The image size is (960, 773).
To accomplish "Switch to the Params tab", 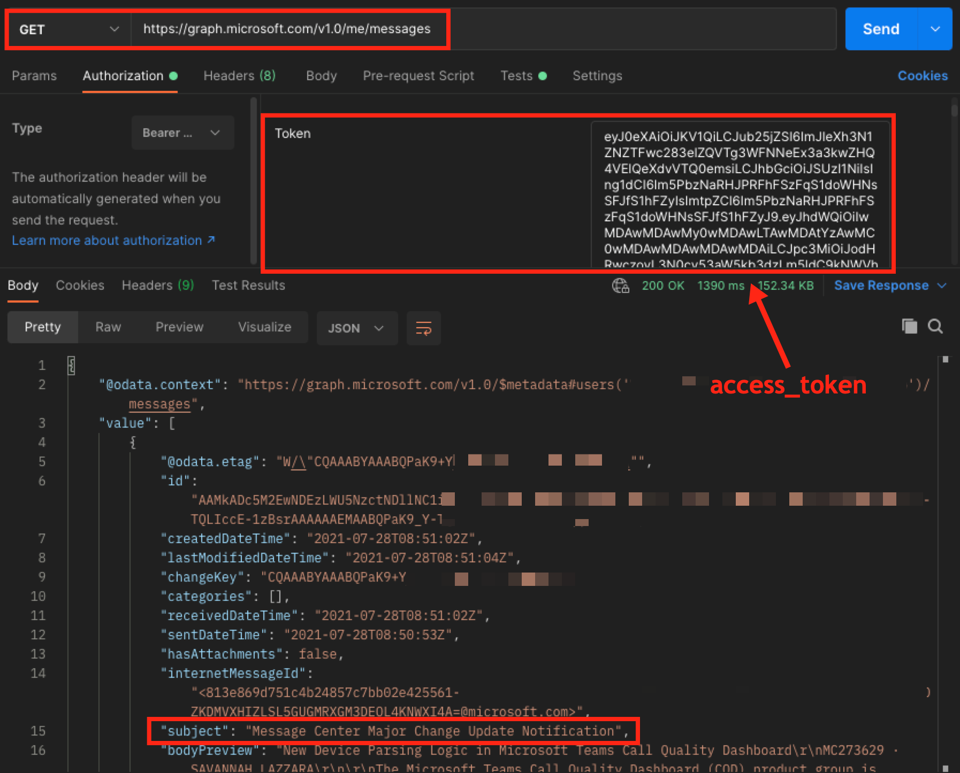I will coord(34,76).
